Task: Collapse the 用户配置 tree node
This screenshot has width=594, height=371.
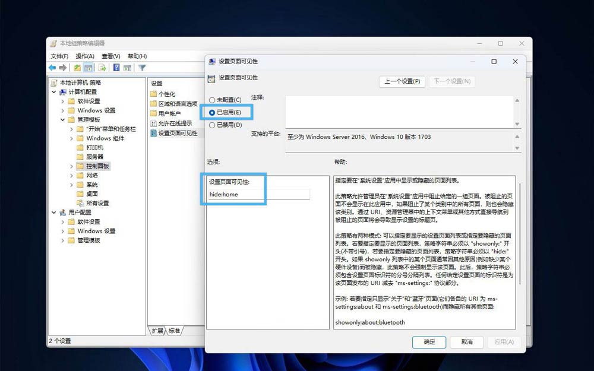Action: (54, 213)
